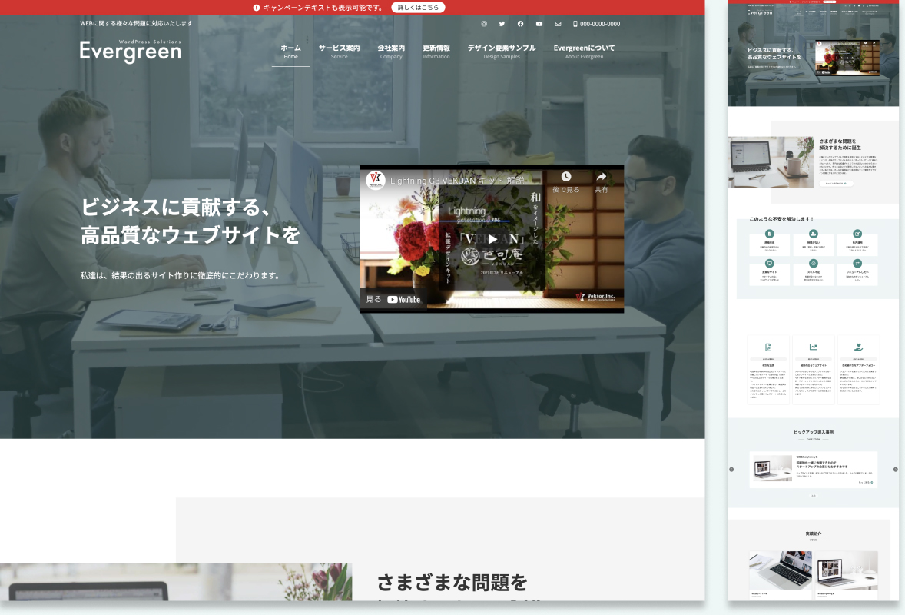Screen dimensions: 905x615
Task: Click the Facebook icon in the header
Action: tap(521, 24)
